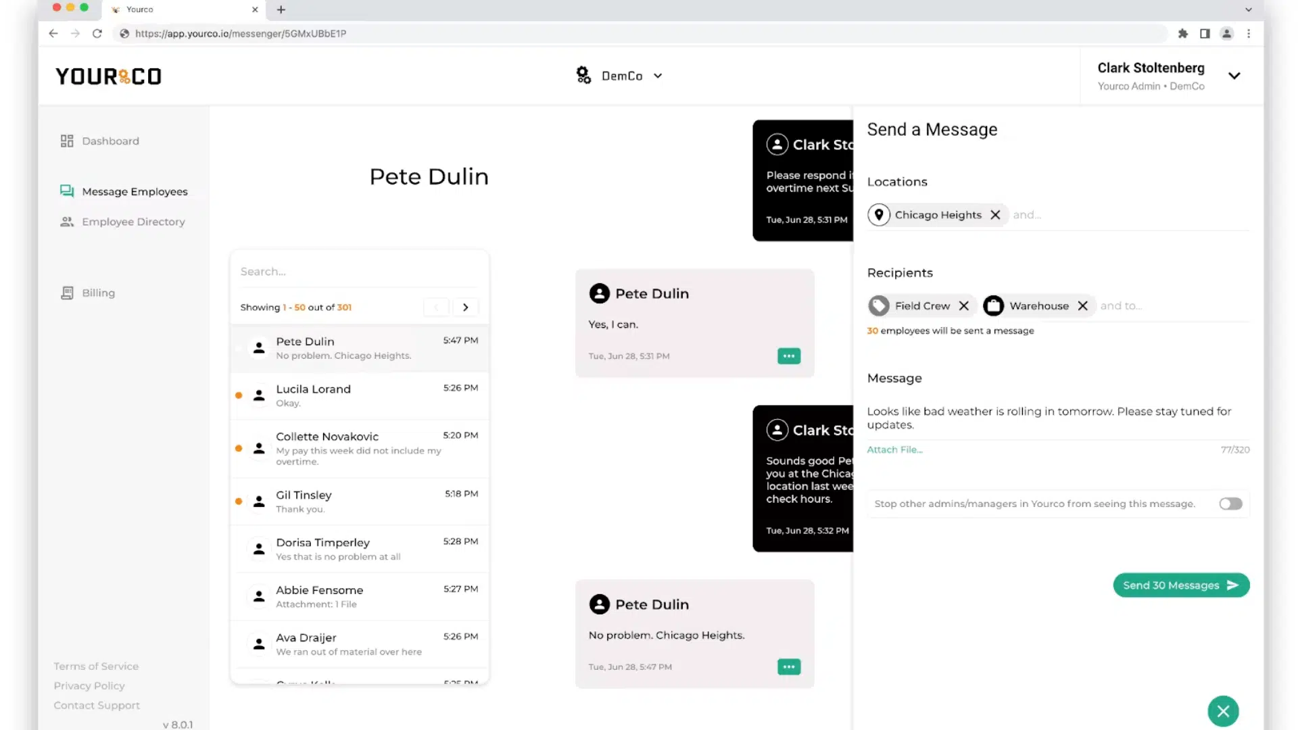Remove the Field Crew recipient tag
Screen dimensions: 1298x730
964,306
